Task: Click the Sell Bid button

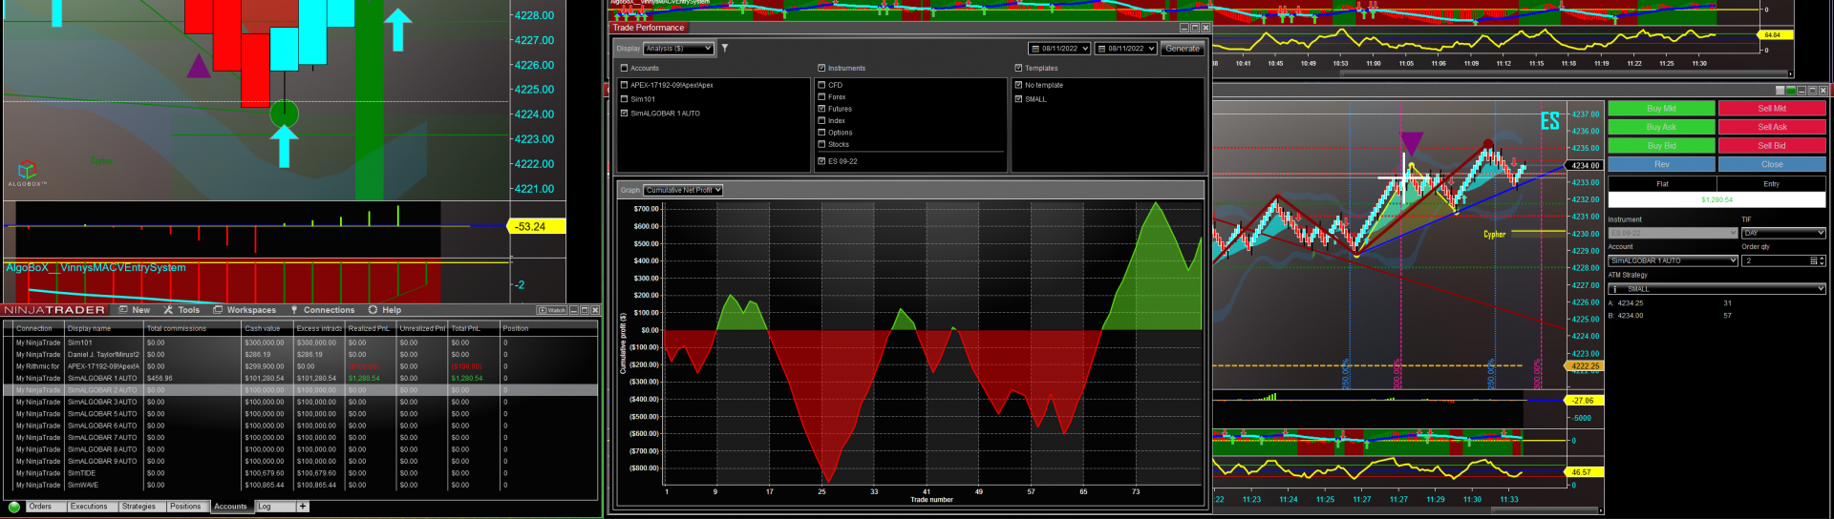Action: pyautogui.click(x=1772, y=146)
